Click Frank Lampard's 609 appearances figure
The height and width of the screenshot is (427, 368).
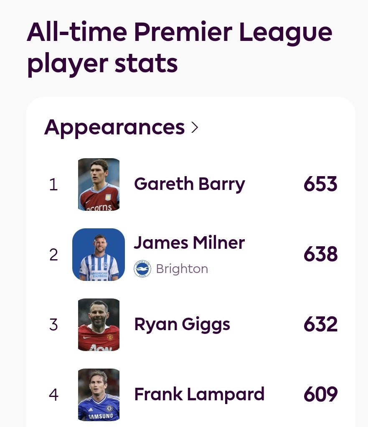(320, 394)
